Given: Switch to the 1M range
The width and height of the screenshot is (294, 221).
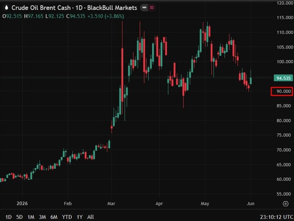Looking at the screenshot, I should coord(31,217).
